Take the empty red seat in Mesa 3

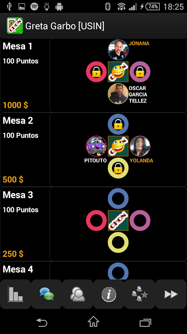(96, 220)
